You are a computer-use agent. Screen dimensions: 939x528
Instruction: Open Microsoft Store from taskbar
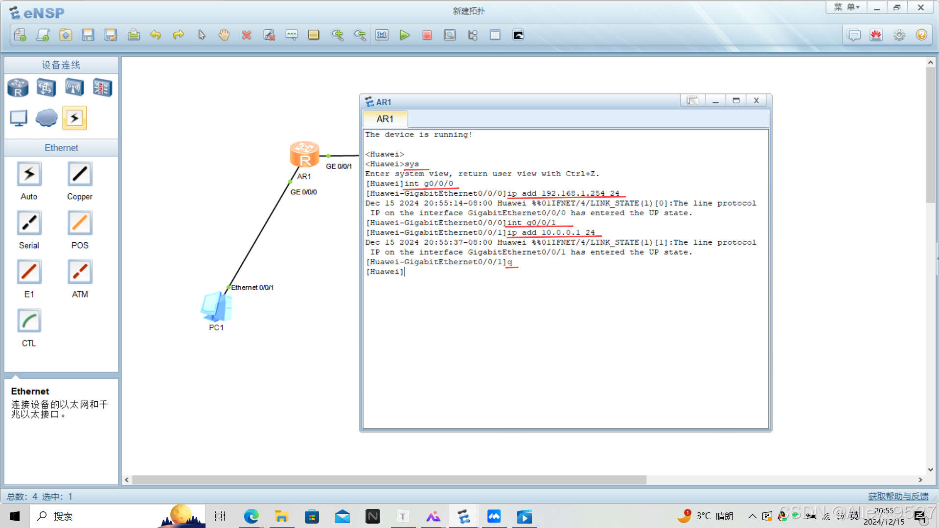point(312,516)
